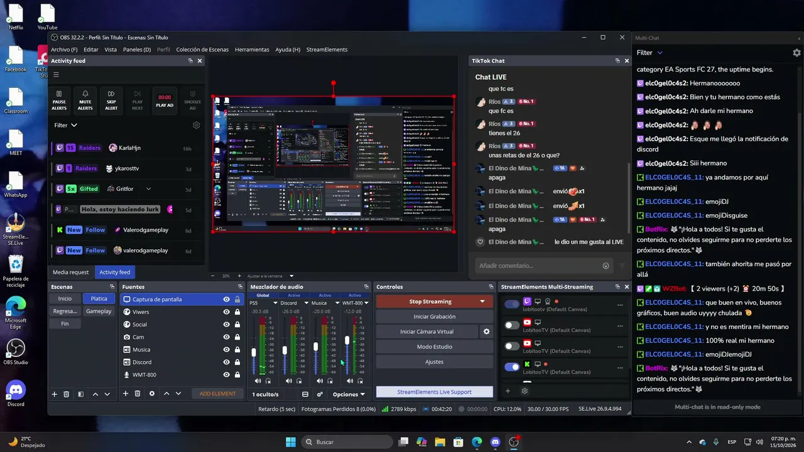
Task: Click the Mute Alerts bell icon
Action: (85, 94)
